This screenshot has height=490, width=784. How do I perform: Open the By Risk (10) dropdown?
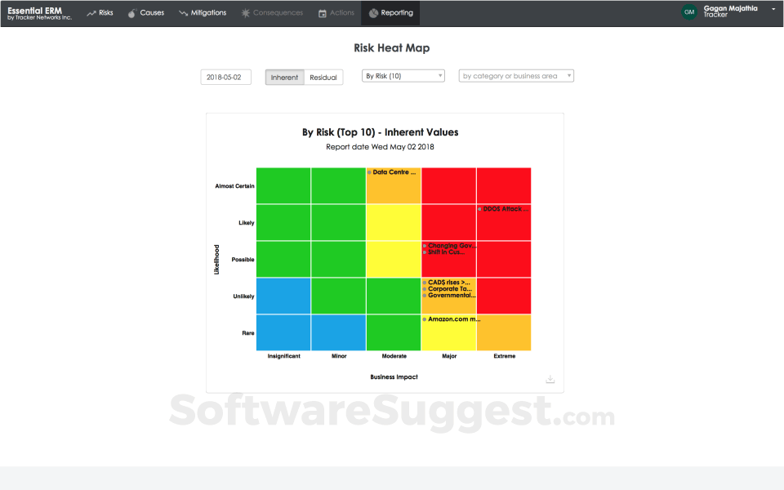tap(403, 75)
